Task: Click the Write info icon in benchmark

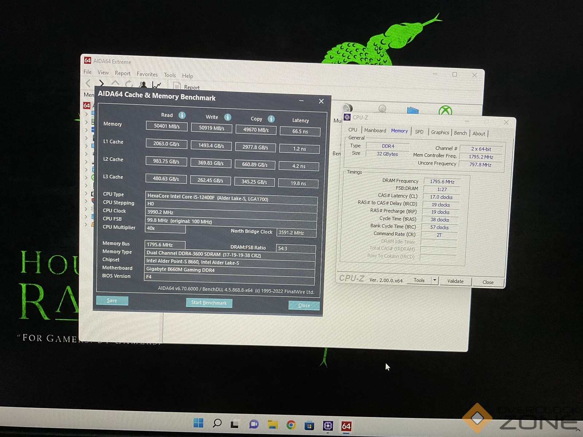Action: coord(228,117)
